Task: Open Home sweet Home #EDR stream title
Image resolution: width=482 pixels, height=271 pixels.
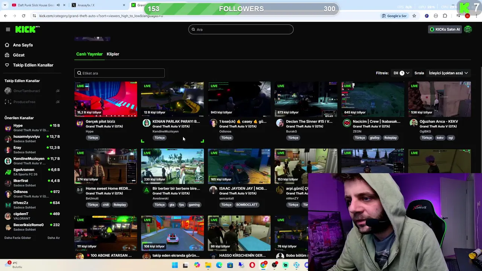Action: (x=108, y=189)
